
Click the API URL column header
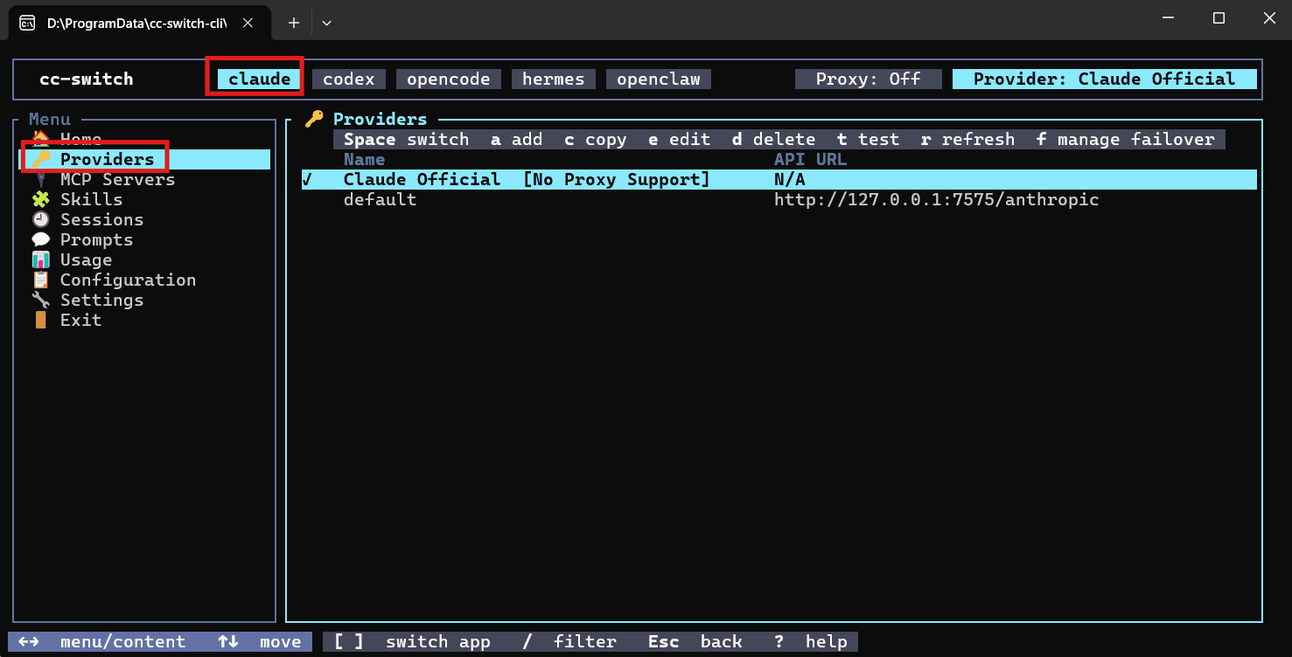click(811, 159)
